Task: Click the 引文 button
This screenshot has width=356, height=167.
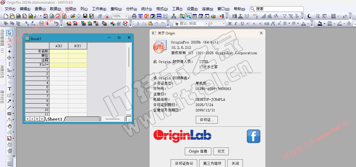Action: pyautogui.click(x=221, y=151)
